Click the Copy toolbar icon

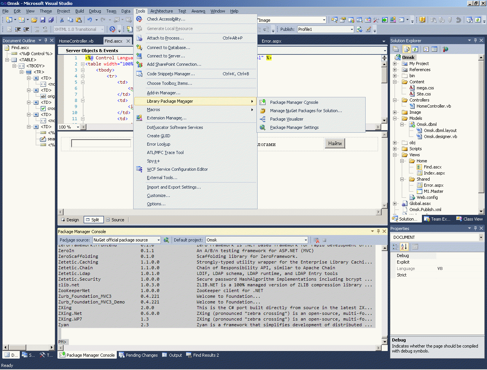70,20
